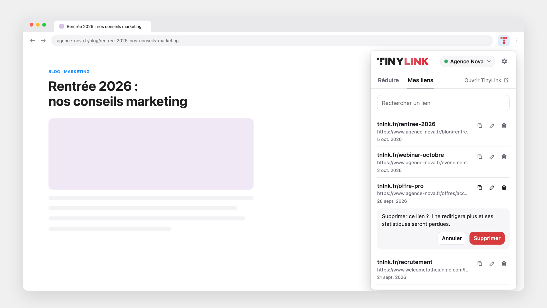
Task: Click the tnlnk.fr/webinar-octobre link title
Action: (410, 155)
